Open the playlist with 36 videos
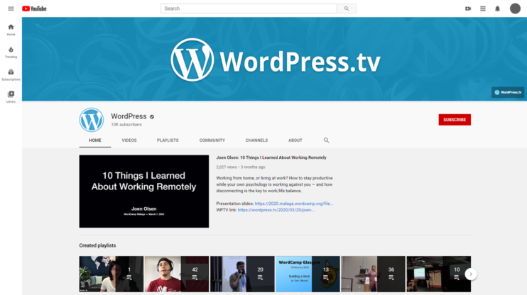527x295 pixels. [x=373, y=274]
